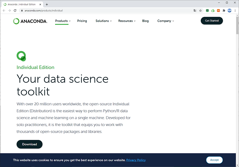239x167 pixels.
Task: Open the green TV-shaped extension icon
Action: coord(213,10)
